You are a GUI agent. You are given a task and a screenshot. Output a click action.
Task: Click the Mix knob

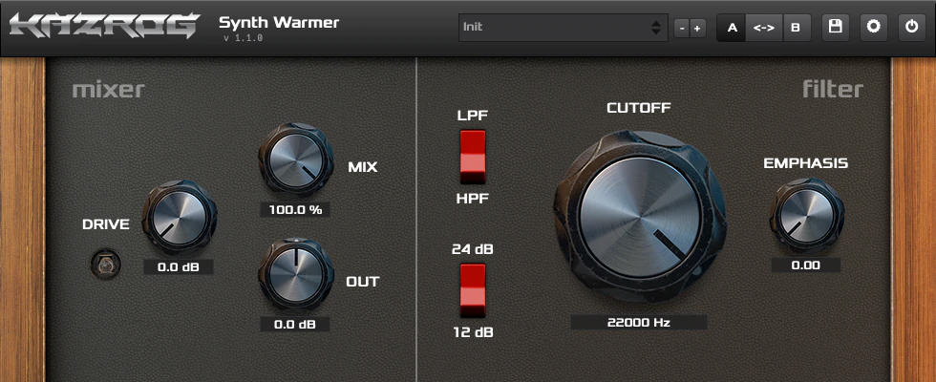(x=296, y=159)
